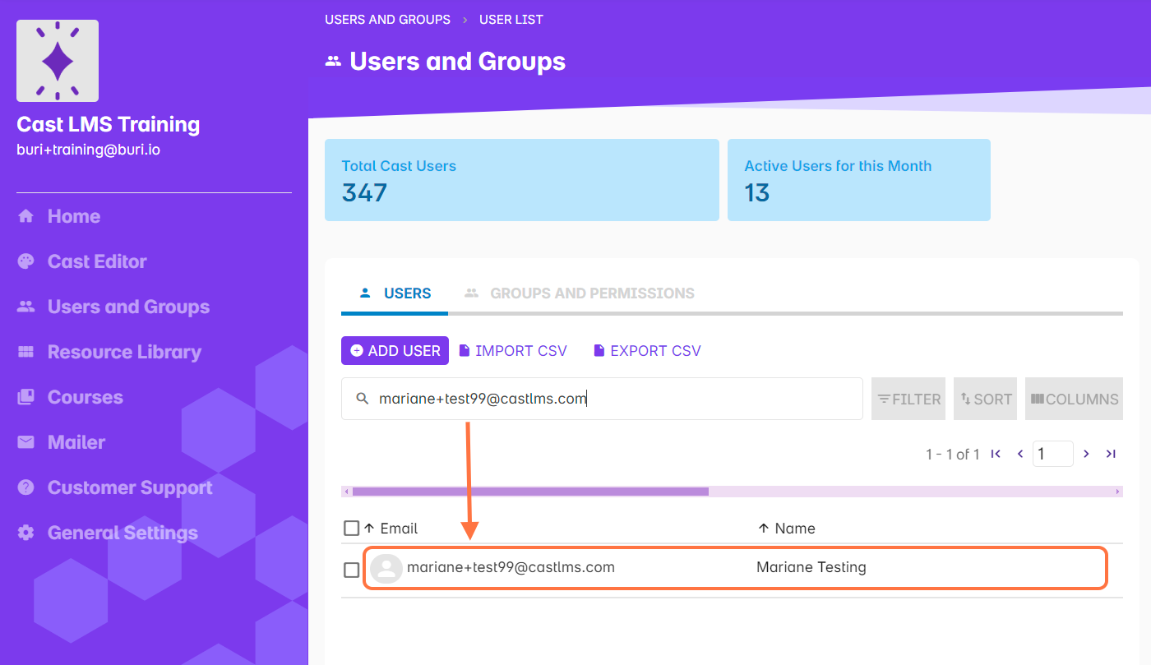Click the Courses stacked-books icon

pos(26,397)
